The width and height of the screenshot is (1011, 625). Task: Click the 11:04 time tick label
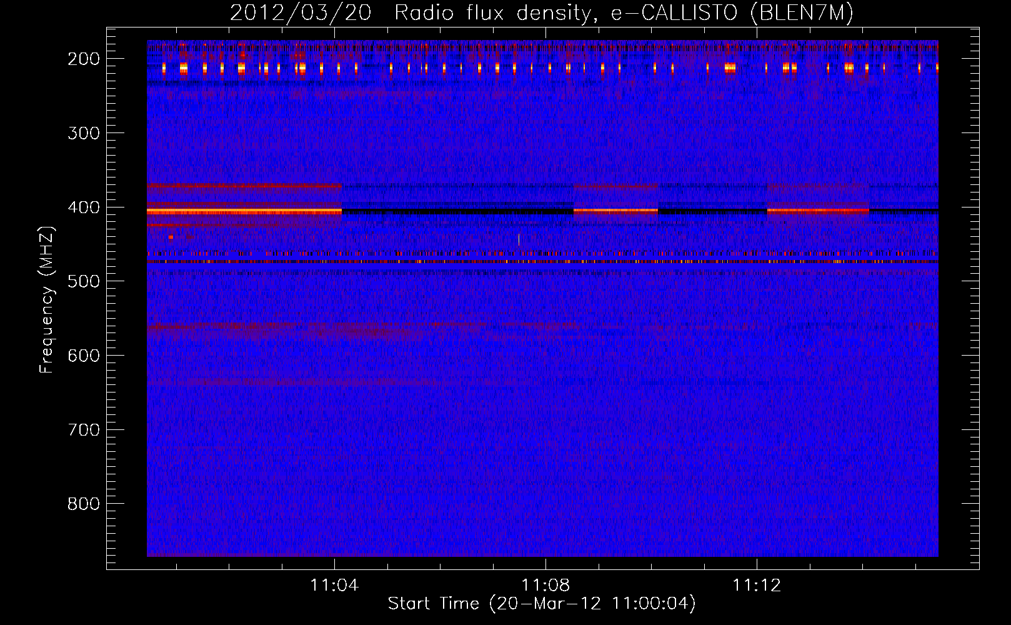(335, 586)
